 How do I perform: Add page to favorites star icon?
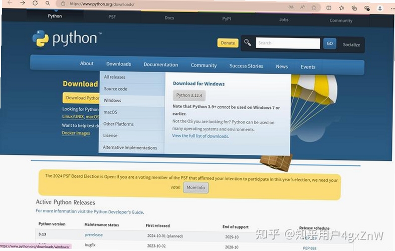click(314, 8)
